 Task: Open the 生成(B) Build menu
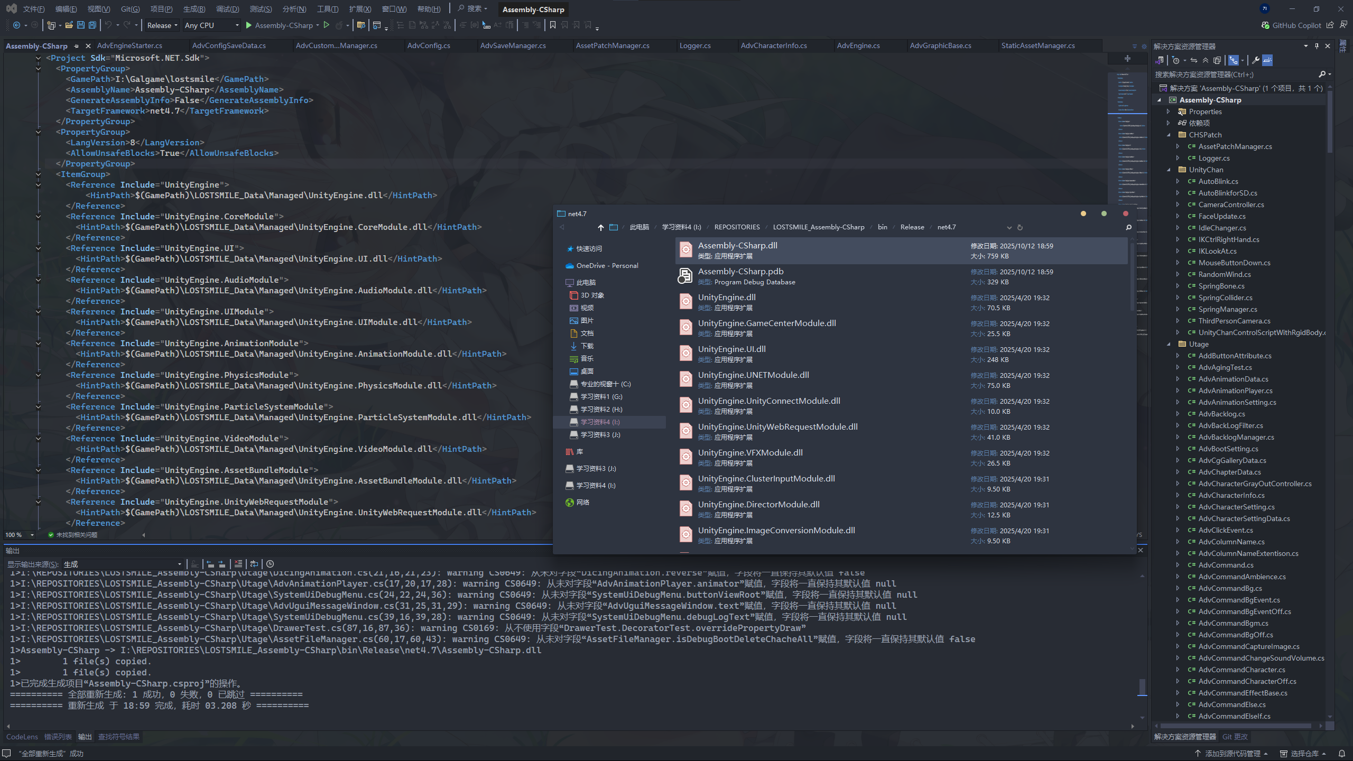(x=194, y=9)
